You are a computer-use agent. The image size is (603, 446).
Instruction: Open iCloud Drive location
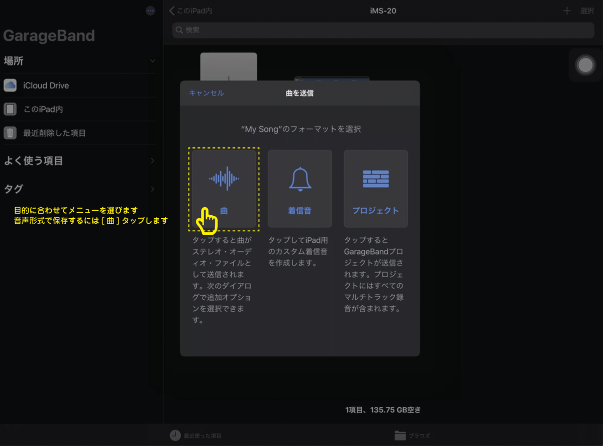(x=80, y=85)
